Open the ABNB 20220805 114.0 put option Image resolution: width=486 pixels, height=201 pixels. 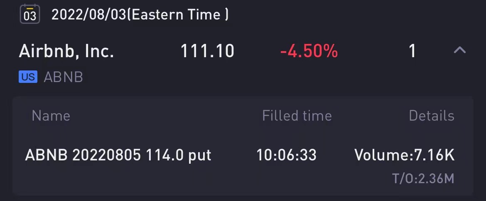pos(118,155)
